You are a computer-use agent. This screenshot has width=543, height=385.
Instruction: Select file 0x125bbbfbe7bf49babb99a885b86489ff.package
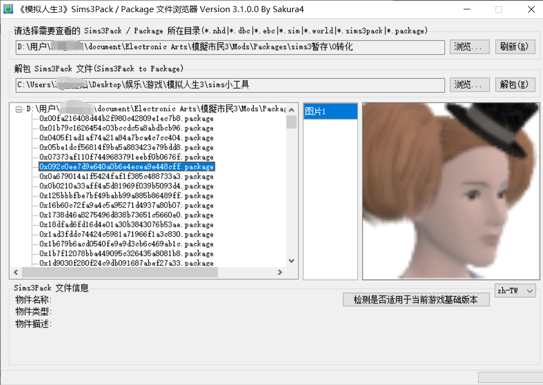tap(126, 196)
